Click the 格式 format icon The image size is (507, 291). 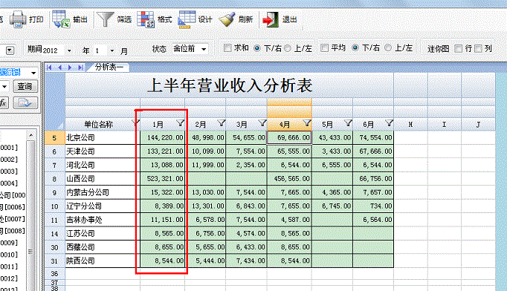(x=146, y=19)
